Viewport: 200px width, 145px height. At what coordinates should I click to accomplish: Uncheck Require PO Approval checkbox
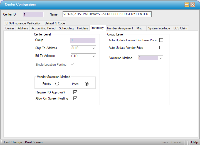[75, 92]
